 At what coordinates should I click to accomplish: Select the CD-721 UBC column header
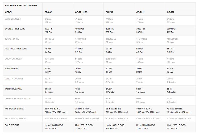click(x=81, y=12)
